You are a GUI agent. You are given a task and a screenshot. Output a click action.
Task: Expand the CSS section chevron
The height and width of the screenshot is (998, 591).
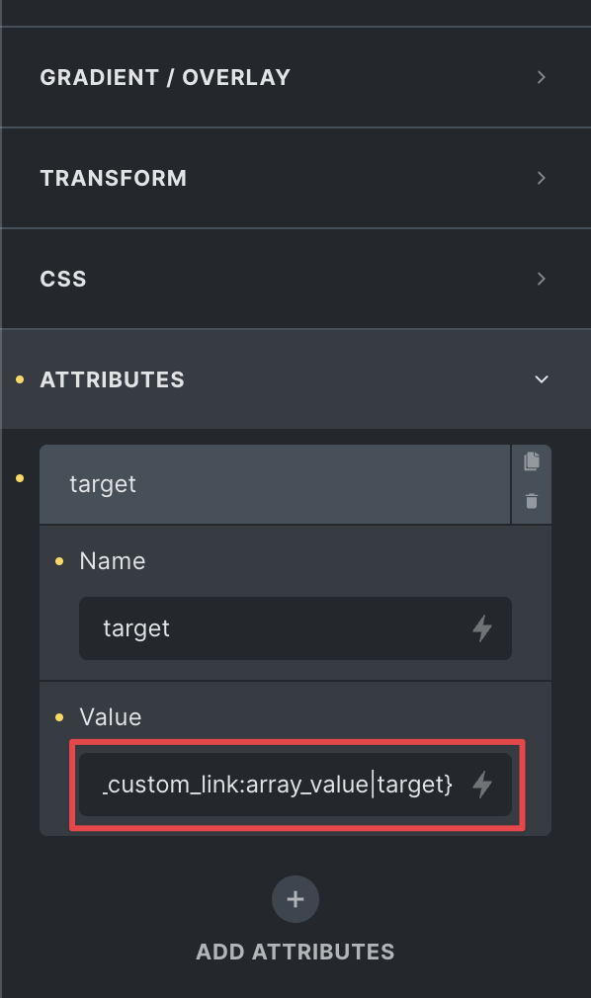click(542, 278)
